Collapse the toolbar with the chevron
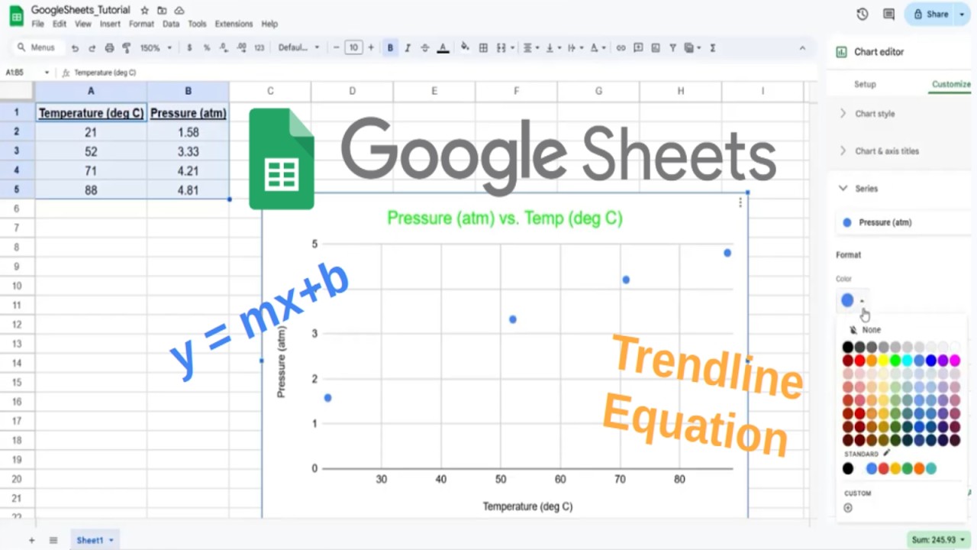The width and height of the screenshot is (977, 550). click(x=802, y=47)
